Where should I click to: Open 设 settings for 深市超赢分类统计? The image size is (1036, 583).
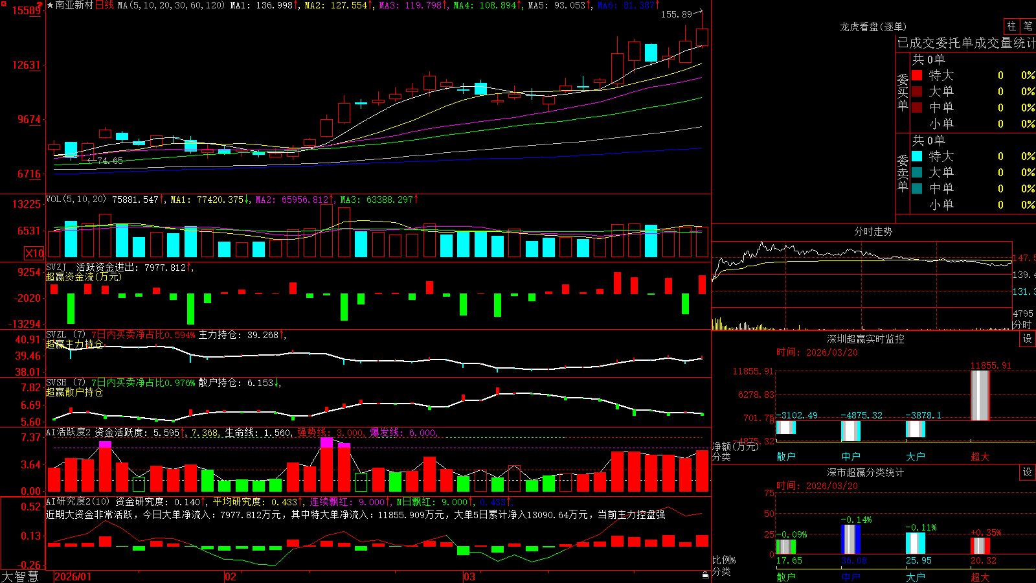[x=1028, y=472]
